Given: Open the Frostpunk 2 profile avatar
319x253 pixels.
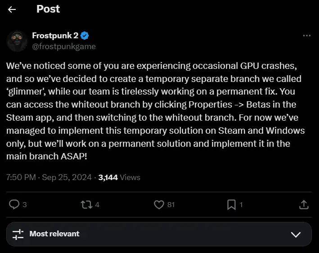Looking at the screenshot, I should tap(17, 41).
